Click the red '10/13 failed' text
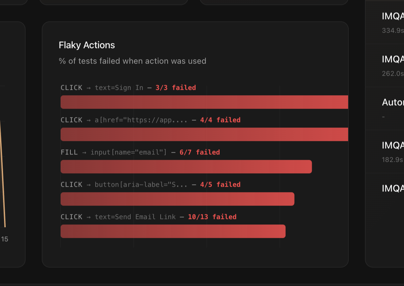This screenshot has width=404, height=286. tap(212, 217)
